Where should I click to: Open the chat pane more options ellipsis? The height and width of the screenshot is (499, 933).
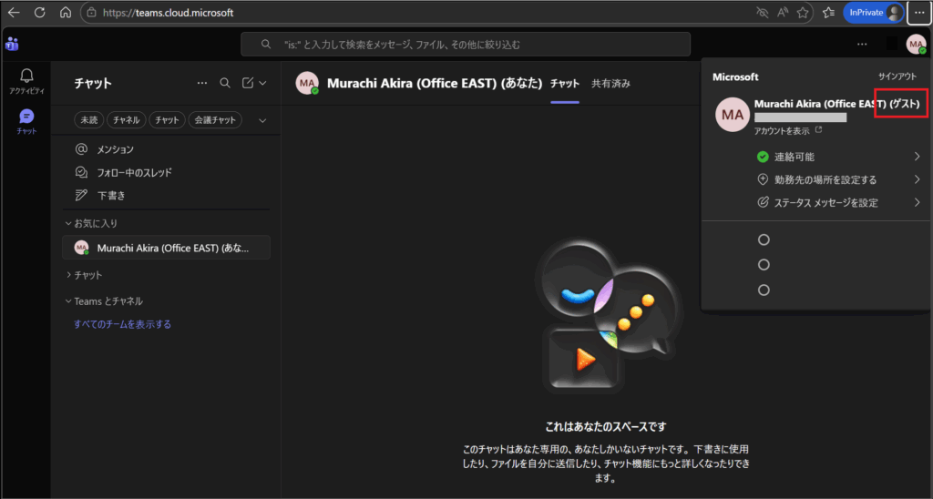pos(202,83)
